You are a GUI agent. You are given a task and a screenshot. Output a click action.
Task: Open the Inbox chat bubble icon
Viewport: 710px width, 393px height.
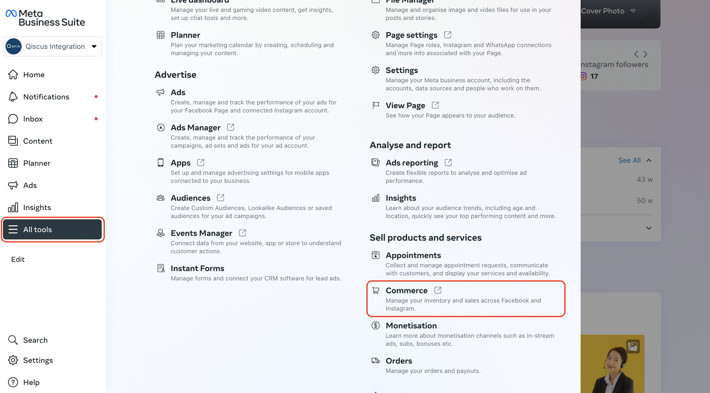coord(13,119)
